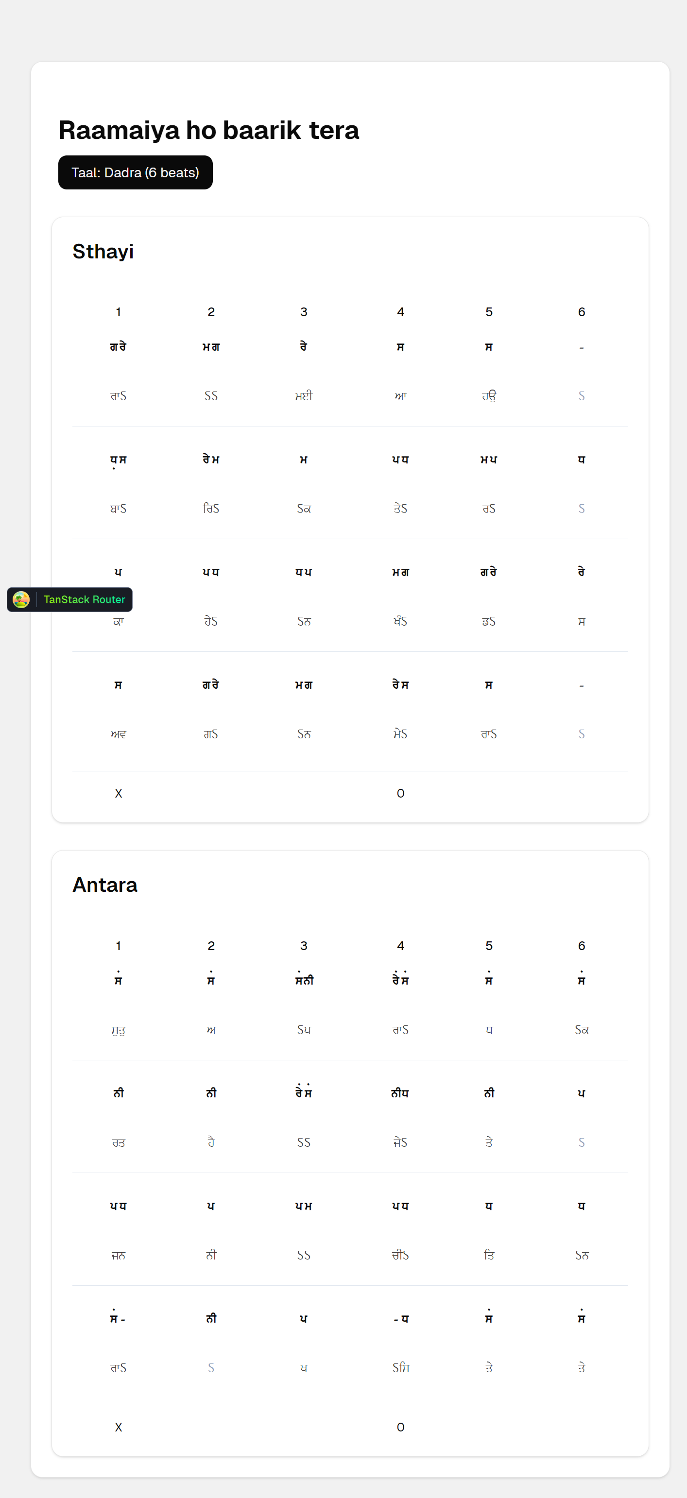The height and width of the screenshot is (1498, 687).
Task: Click the 0 khali marker under Sthayi
Action: point(400,794)
